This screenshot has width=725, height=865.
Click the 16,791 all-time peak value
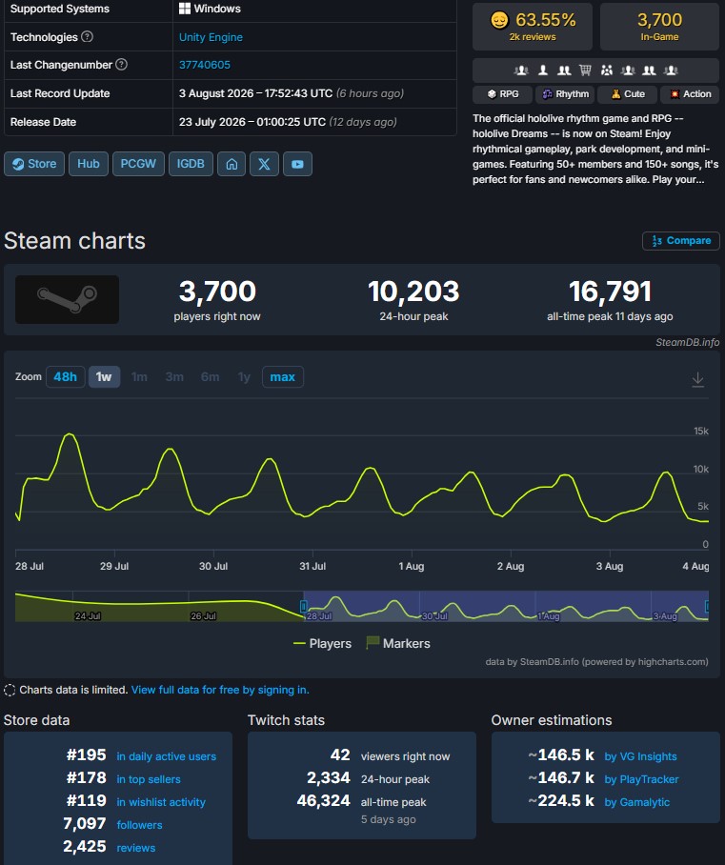611,292
